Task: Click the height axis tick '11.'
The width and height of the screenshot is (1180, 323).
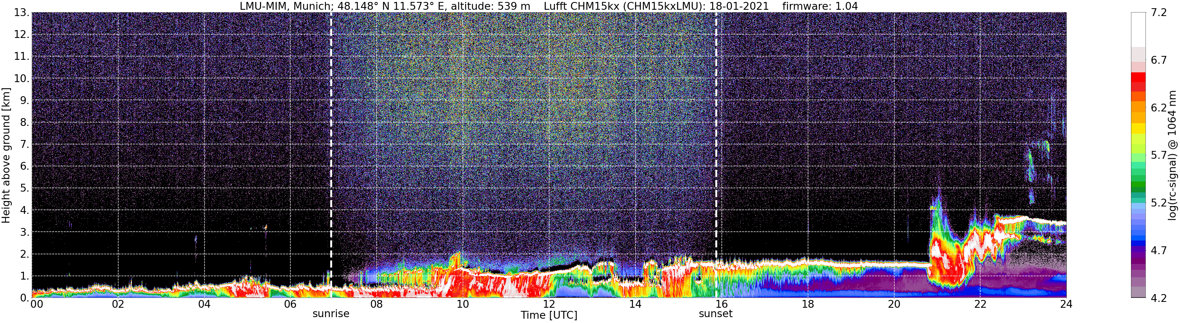Action: (21, 57)
